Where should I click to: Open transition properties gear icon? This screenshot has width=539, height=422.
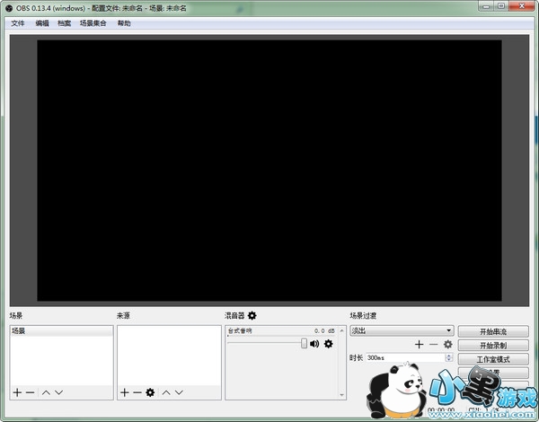[x=447, y=345]
